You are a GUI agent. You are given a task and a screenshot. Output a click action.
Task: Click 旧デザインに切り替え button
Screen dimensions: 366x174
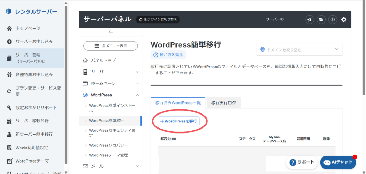[158, 19]
